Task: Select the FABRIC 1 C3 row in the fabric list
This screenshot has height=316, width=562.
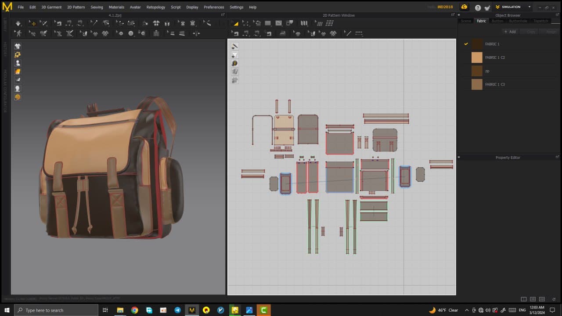Action: point(509,84)
